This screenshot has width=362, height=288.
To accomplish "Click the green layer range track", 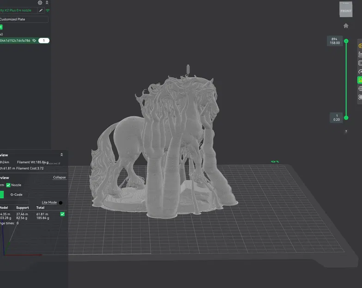I will click(346, 79).
